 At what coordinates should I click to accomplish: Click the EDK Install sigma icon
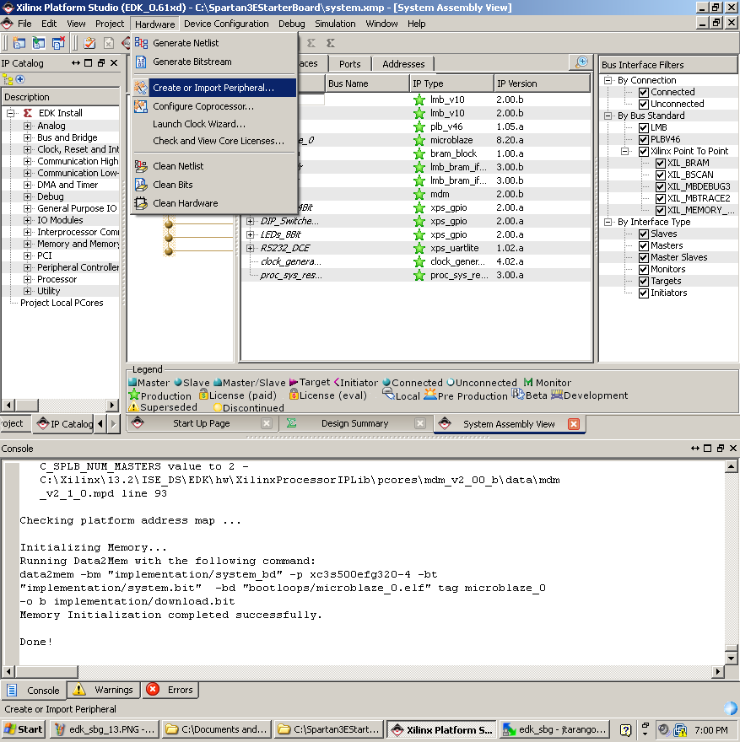tap(29, 113)
